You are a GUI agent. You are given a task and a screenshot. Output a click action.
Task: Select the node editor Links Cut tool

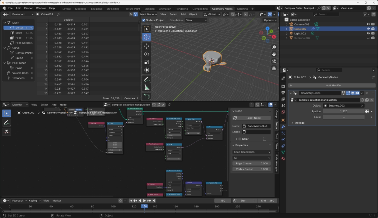(x=6, y=132)
